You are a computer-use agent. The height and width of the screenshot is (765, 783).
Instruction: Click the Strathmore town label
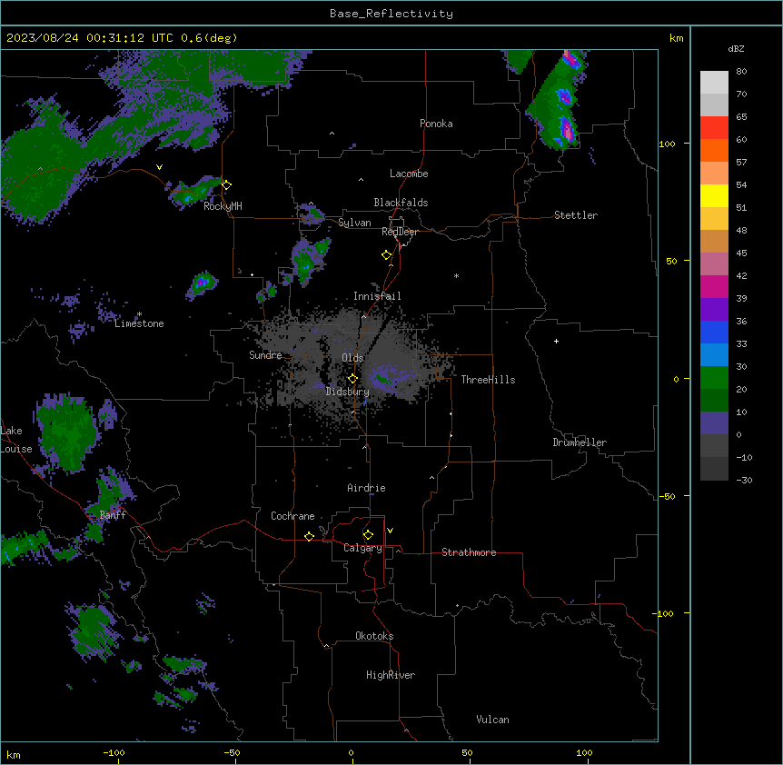coord(469,552)
